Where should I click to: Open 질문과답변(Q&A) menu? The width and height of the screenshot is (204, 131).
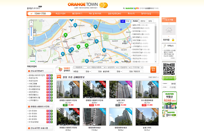coord(114,14)
